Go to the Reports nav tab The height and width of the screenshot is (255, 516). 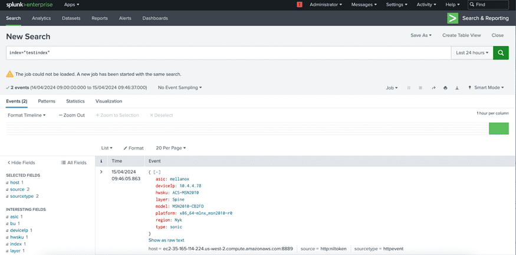click(100, 18)
